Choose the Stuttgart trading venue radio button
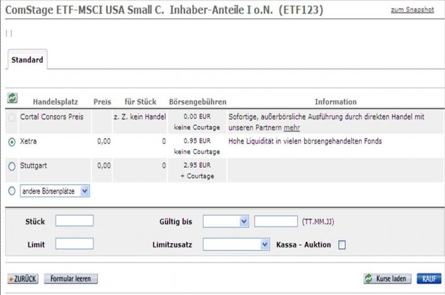Viewport: 445px width, 295px height. click(12, 167)
